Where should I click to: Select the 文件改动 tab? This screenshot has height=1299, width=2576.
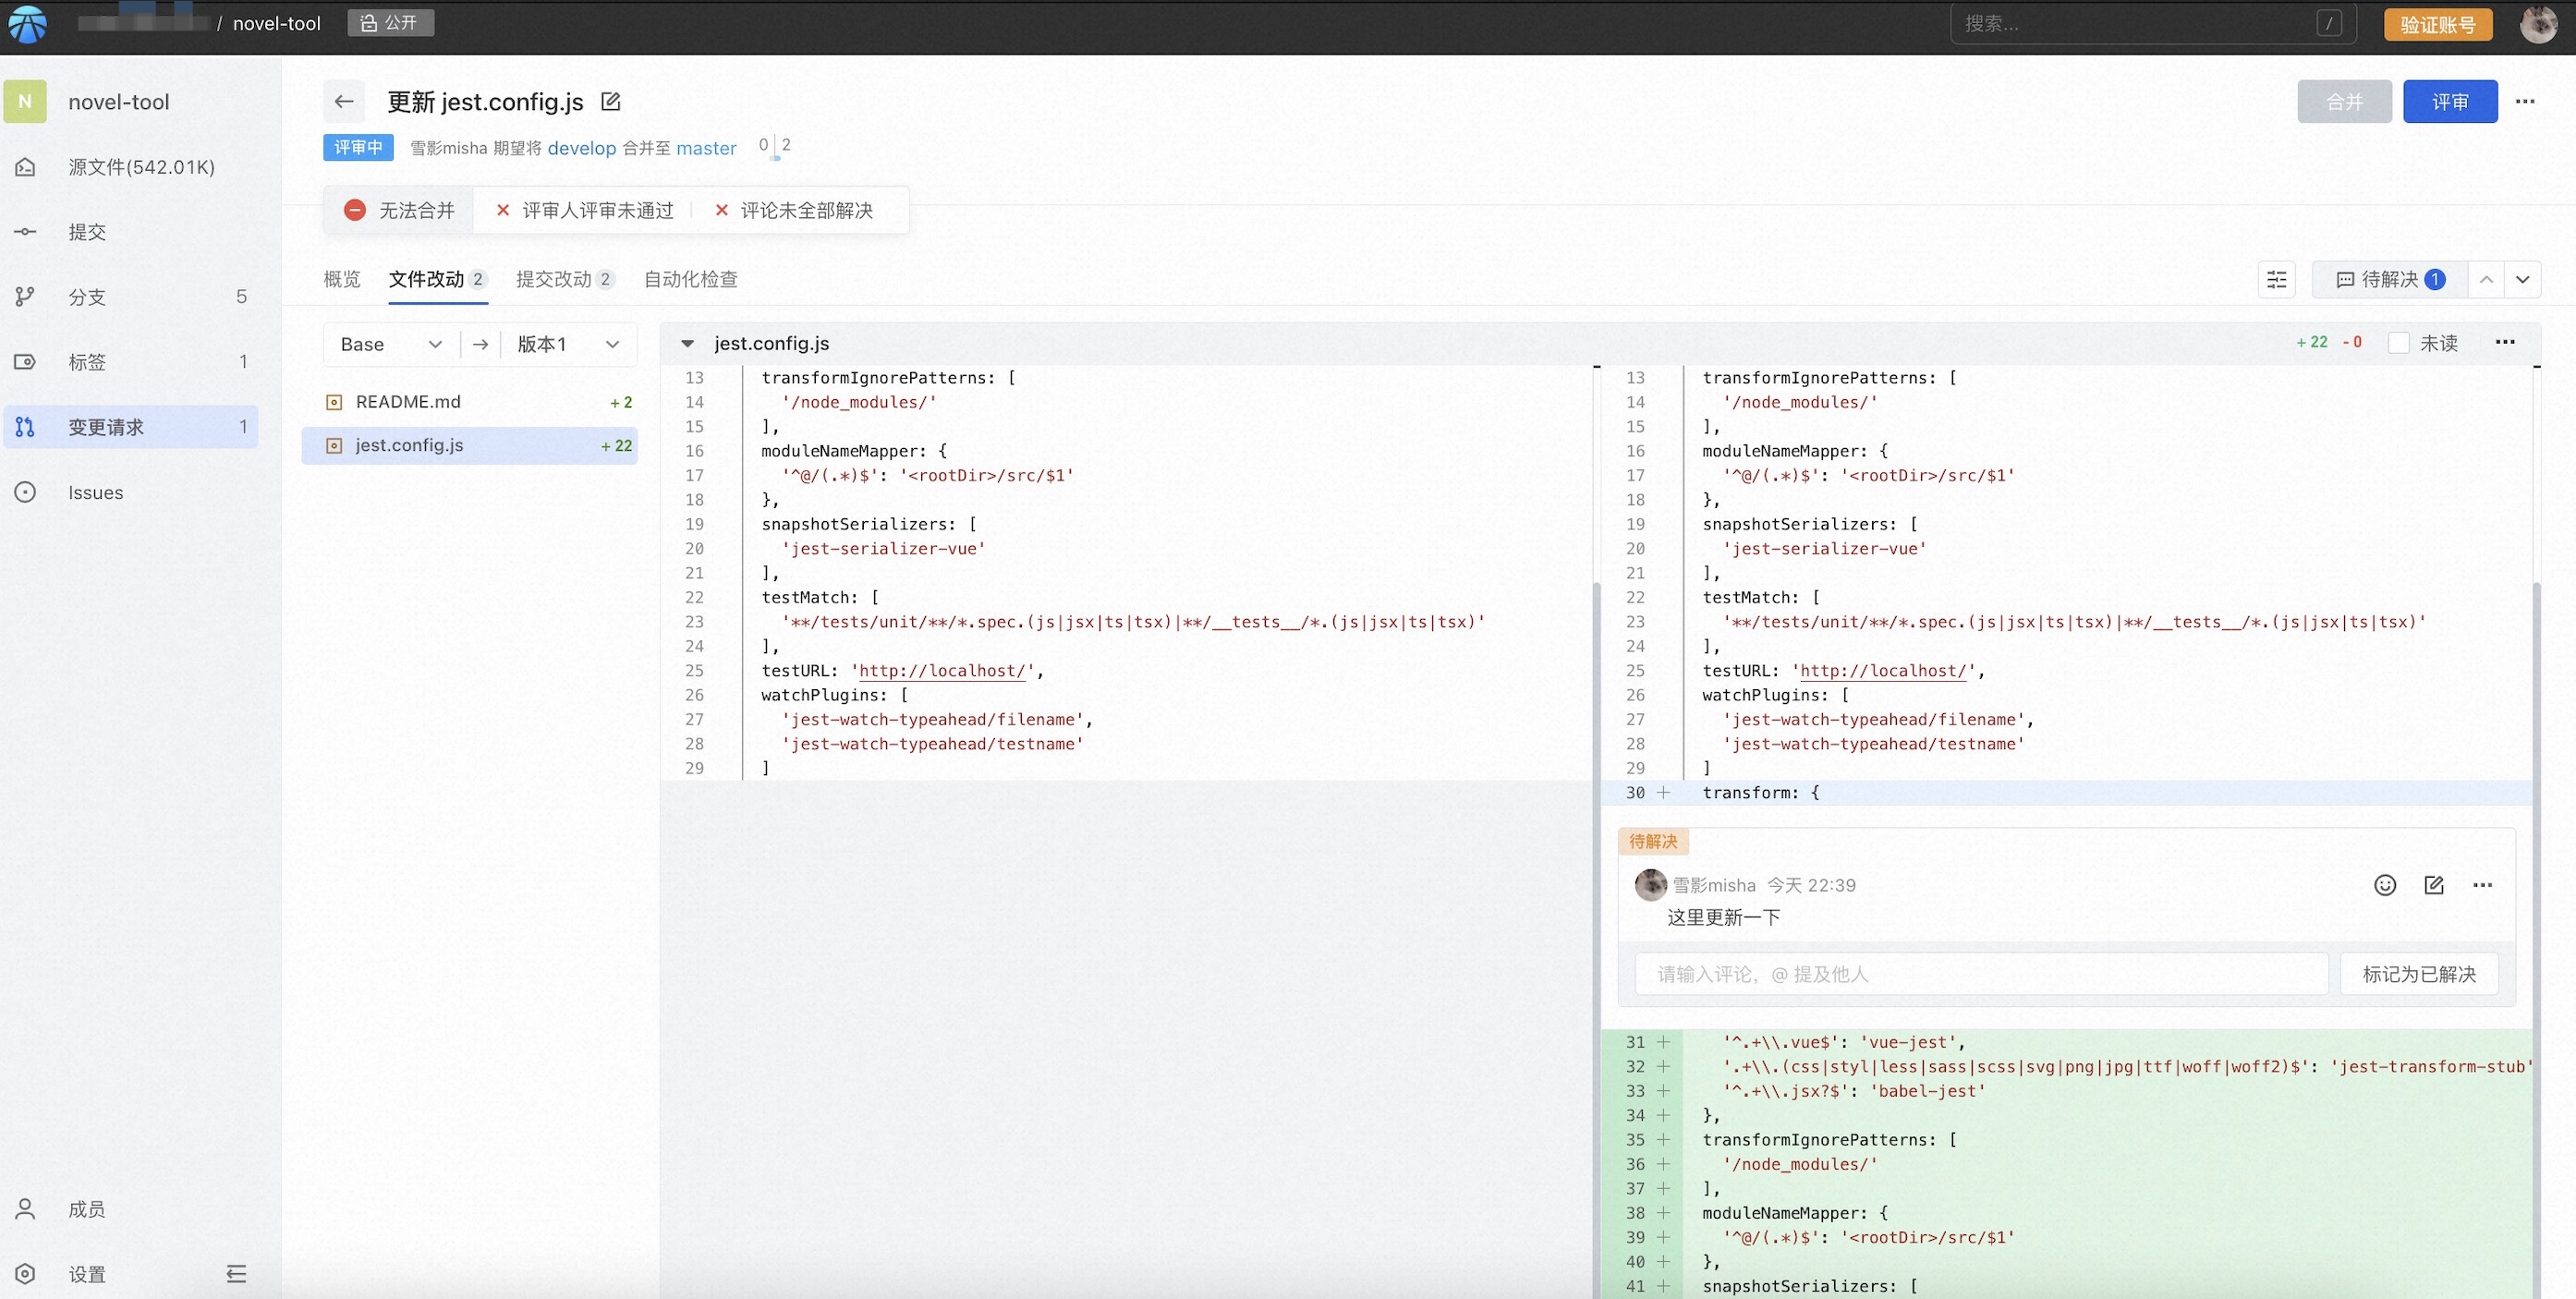(437, 279)
